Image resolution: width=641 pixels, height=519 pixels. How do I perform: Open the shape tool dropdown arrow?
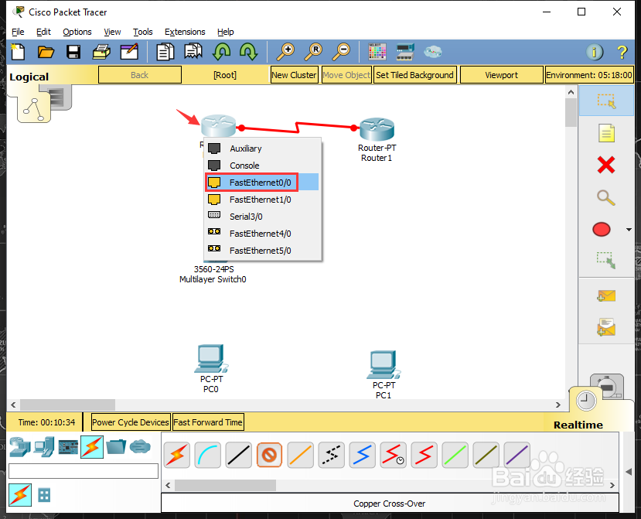(629, 230)
